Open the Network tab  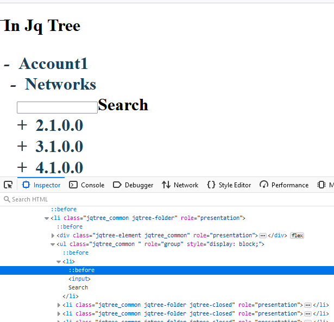180,185
